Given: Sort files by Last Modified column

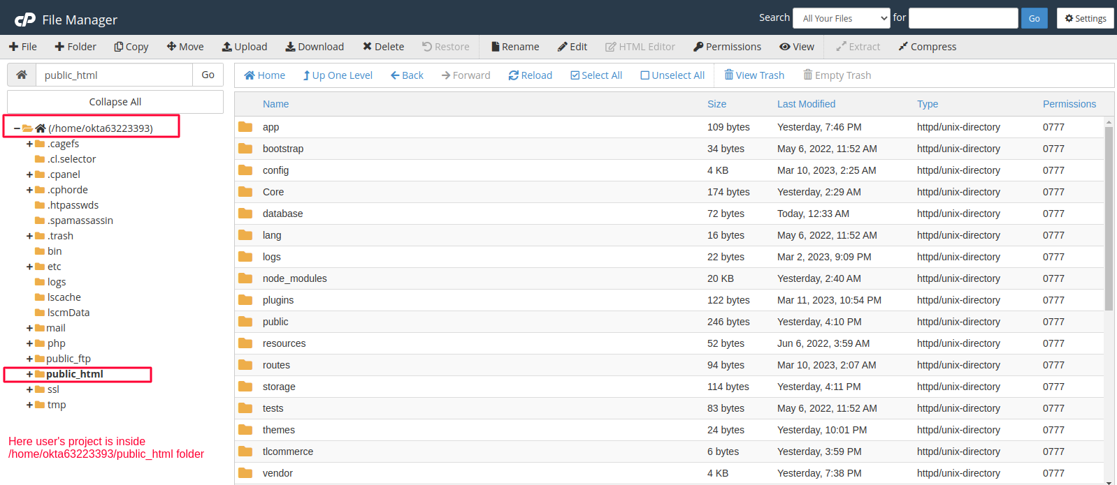Looking at the screenshot, I should pyautogui.click(x=806, y=104).
